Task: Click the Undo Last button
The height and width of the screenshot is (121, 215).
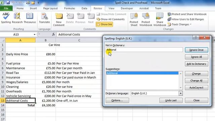Action: pos(171,100)
